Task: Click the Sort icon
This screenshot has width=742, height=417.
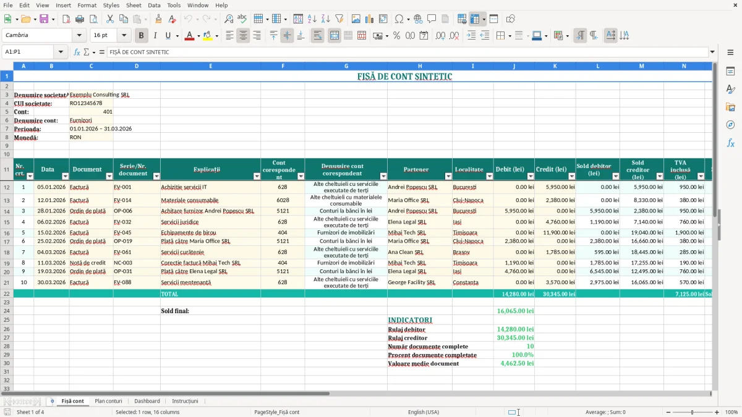Action: tap(298, 19)
